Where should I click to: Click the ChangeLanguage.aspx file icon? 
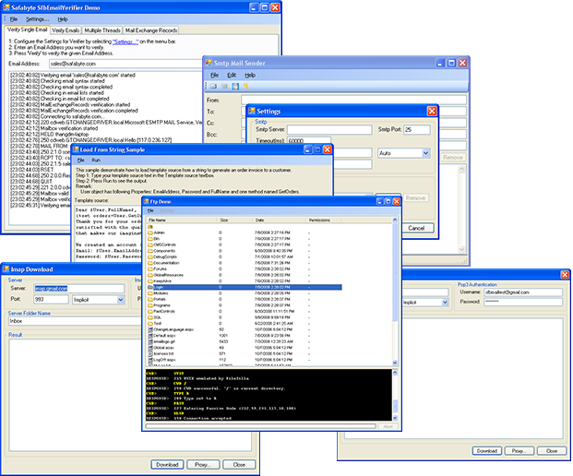pyautogui.click(x=150, y=329)
